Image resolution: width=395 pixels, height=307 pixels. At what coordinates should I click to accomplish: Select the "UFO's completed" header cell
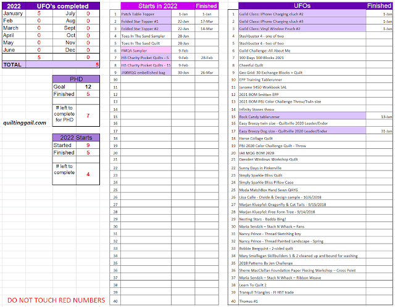point(63,6)
